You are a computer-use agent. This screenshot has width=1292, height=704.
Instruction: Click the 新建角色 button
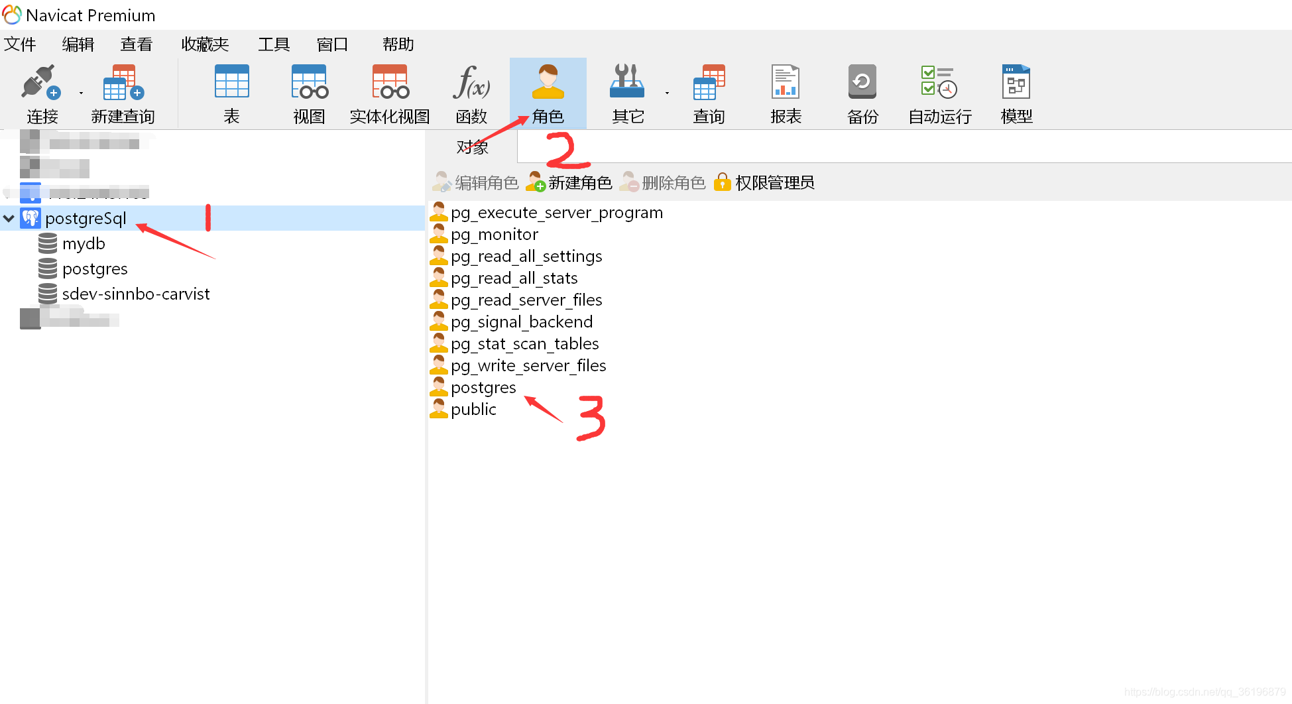(569, 183)
